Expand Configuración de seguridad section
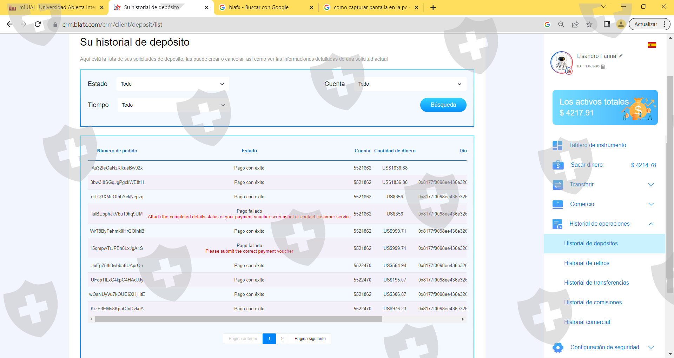674x358 pixels. 650,347
